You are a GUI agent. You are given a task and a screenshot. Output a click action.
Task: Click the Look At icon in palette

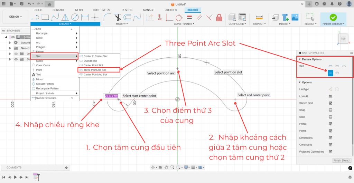pyautogui.click(x=330, y=96)
